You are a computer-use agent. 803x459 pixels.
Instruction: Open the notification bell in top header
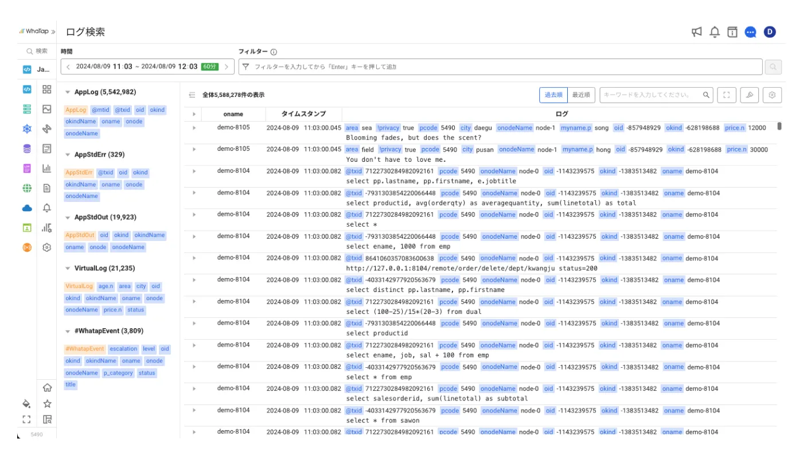coord(715,32)
